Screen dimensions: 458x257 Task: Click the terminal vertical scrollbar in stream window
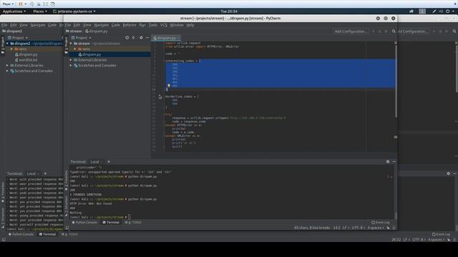click(x=396, y=216)
